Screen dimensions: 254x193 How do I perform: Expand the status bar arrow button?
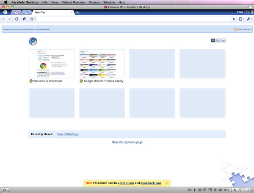[x=230, y=190]
